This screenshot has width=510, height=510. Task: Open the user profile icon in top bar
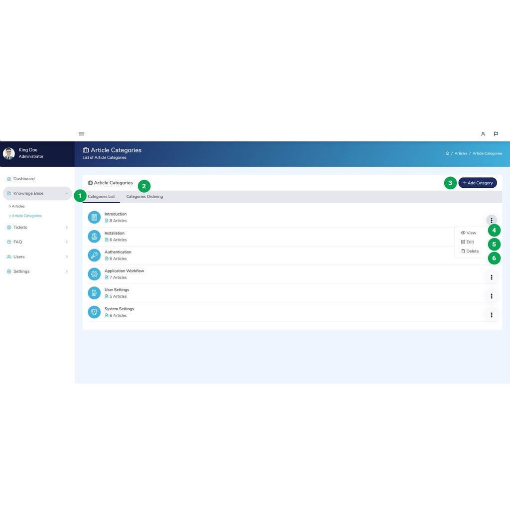coord(483,133)
